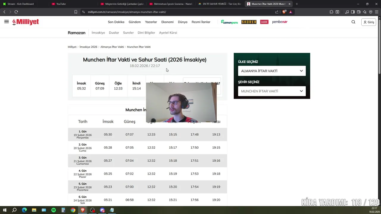Open Google Chrome from the taskbar
The height and width of the screenshot is (214, 381).
tap(73, 210)
